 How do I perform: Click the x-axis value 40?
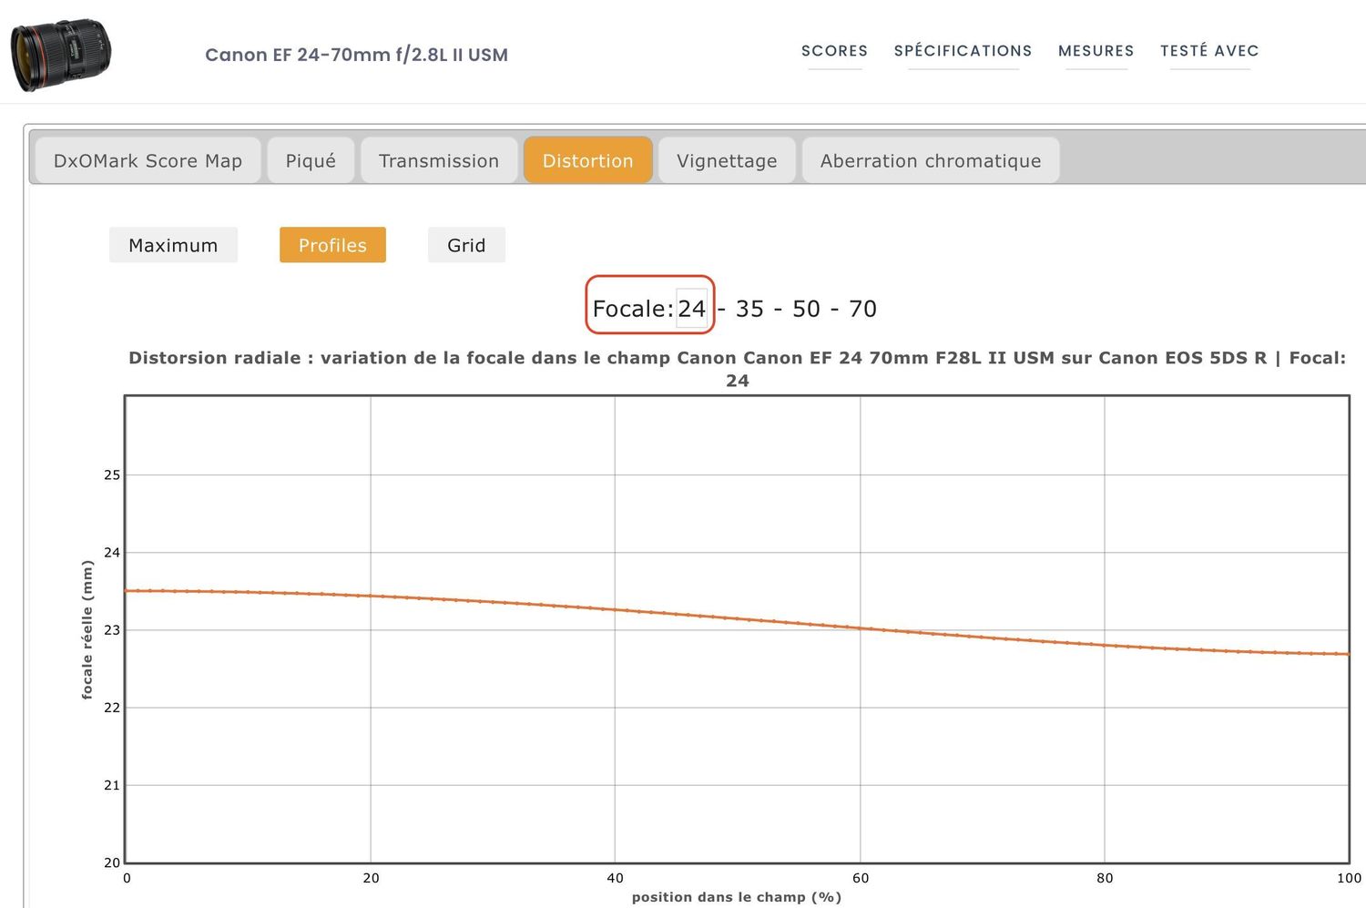click(x=616, y=878)
